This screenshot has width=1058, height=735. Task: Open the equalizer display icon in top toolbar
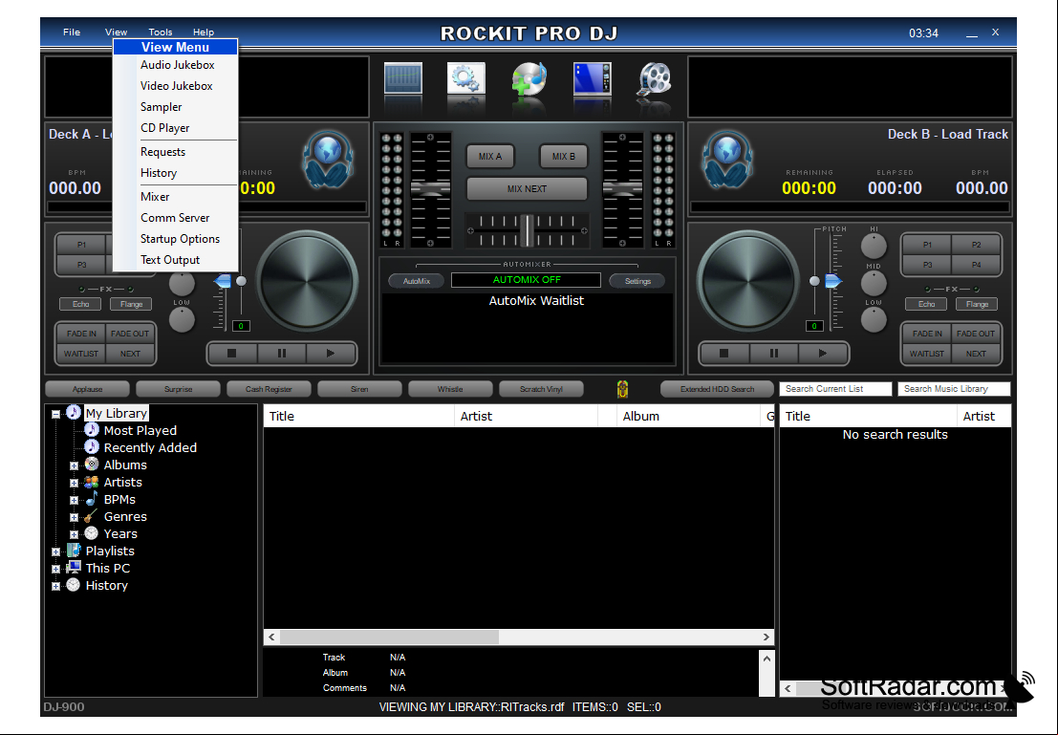point(403,79)
